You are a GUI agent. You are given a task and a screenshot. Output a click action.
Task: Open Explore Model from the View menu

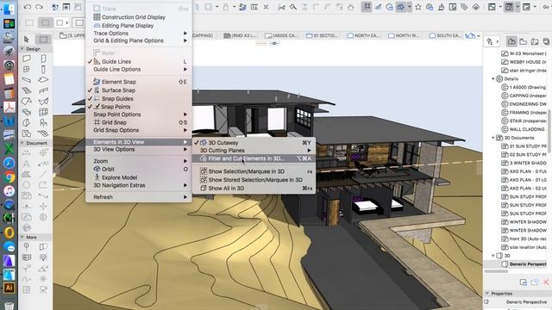click(139, 177)
